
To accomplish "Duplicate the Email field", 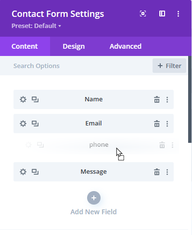I will tap(35, 124).
